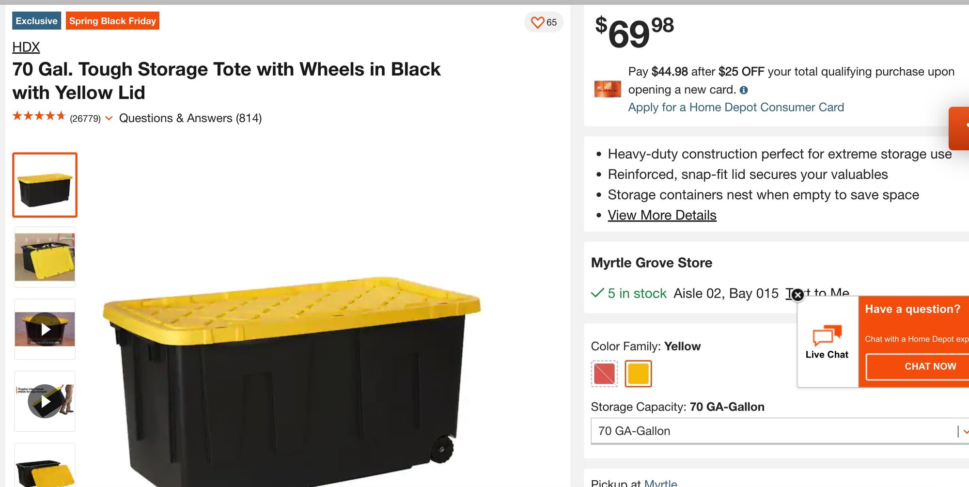Select the yellow color swatch

(x=638, y=374)
